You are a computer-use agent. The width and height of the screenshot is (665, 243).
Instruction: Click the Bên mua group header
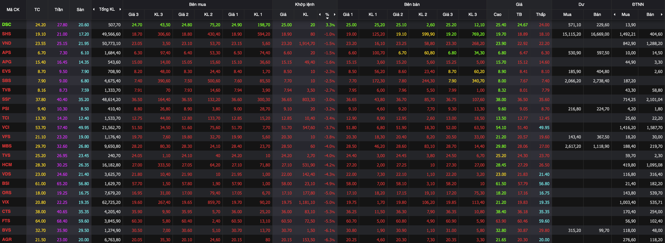click(198, 4)
